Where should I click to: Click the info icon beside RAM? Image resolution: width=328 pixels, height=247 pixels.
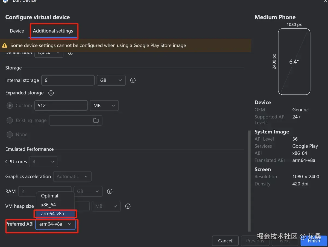[x=110, y=191]
